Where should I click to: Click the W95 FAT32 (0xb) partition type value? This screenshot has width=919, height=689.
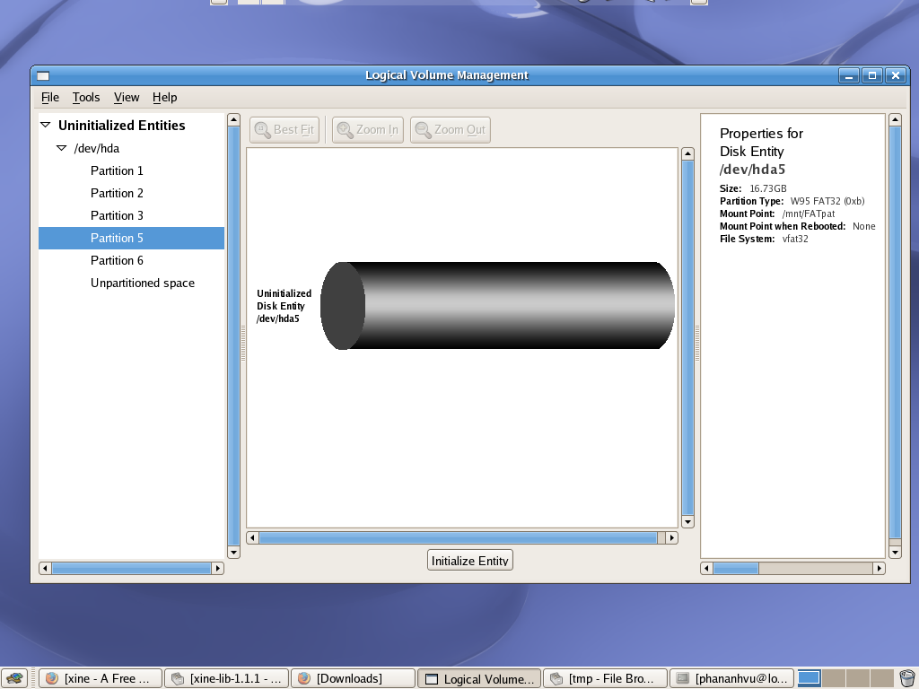point(827,201)
